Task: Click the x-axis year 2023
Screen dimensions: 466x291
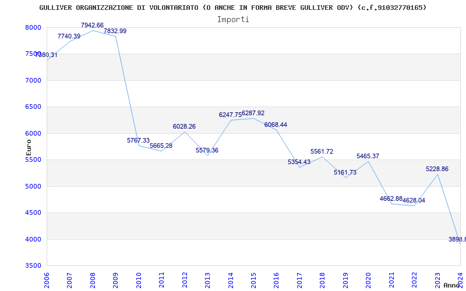Action: pyautogui.click(x=437, y=281)
